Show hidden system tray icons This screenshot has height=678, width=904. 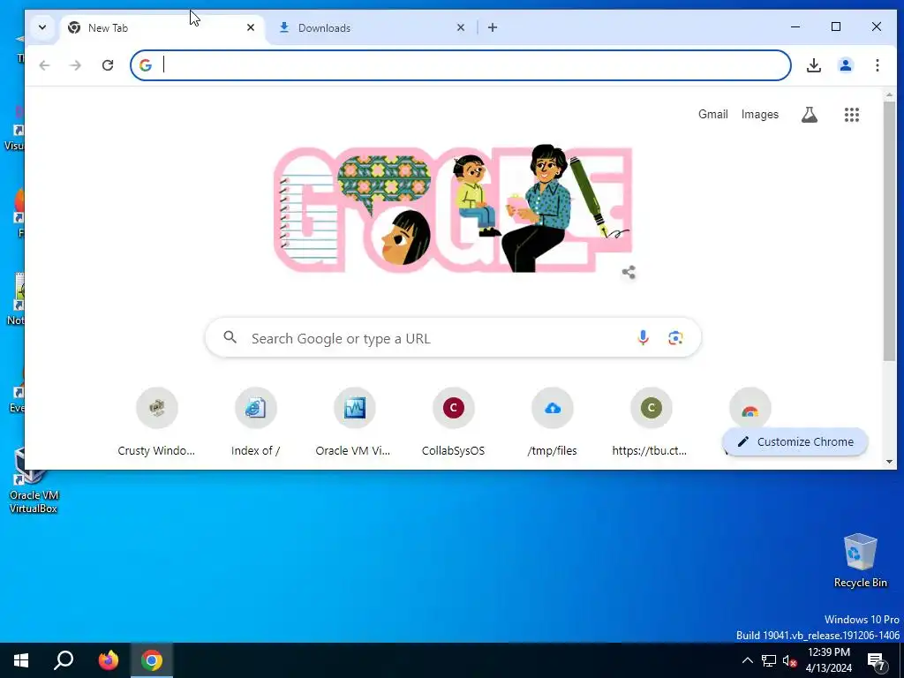(747, 660)
